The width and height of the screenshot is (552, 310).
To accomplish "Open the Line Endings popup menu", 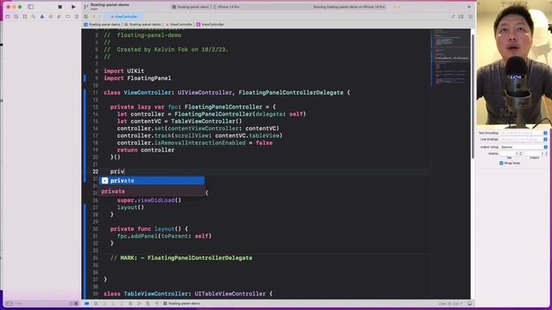I will coord(524,139).
